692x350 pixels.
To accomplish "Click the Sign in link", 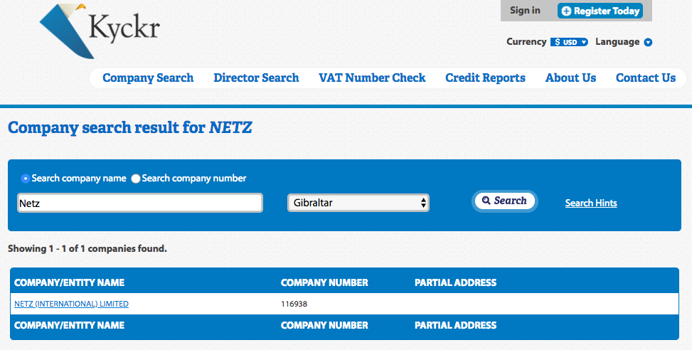I will coord(525,10).
